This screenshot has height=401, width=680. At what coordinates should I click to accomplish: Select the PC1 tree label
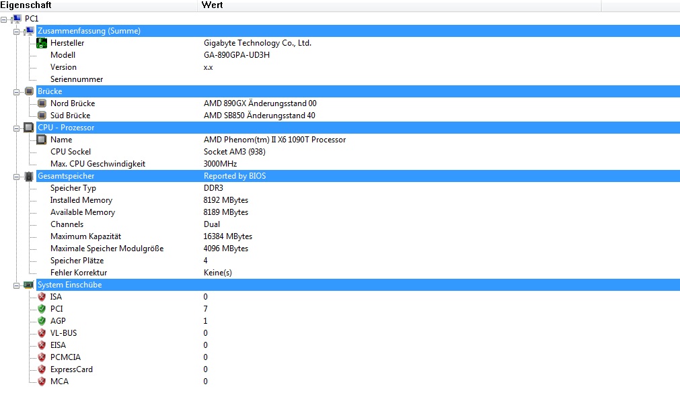tap(32, 19)
